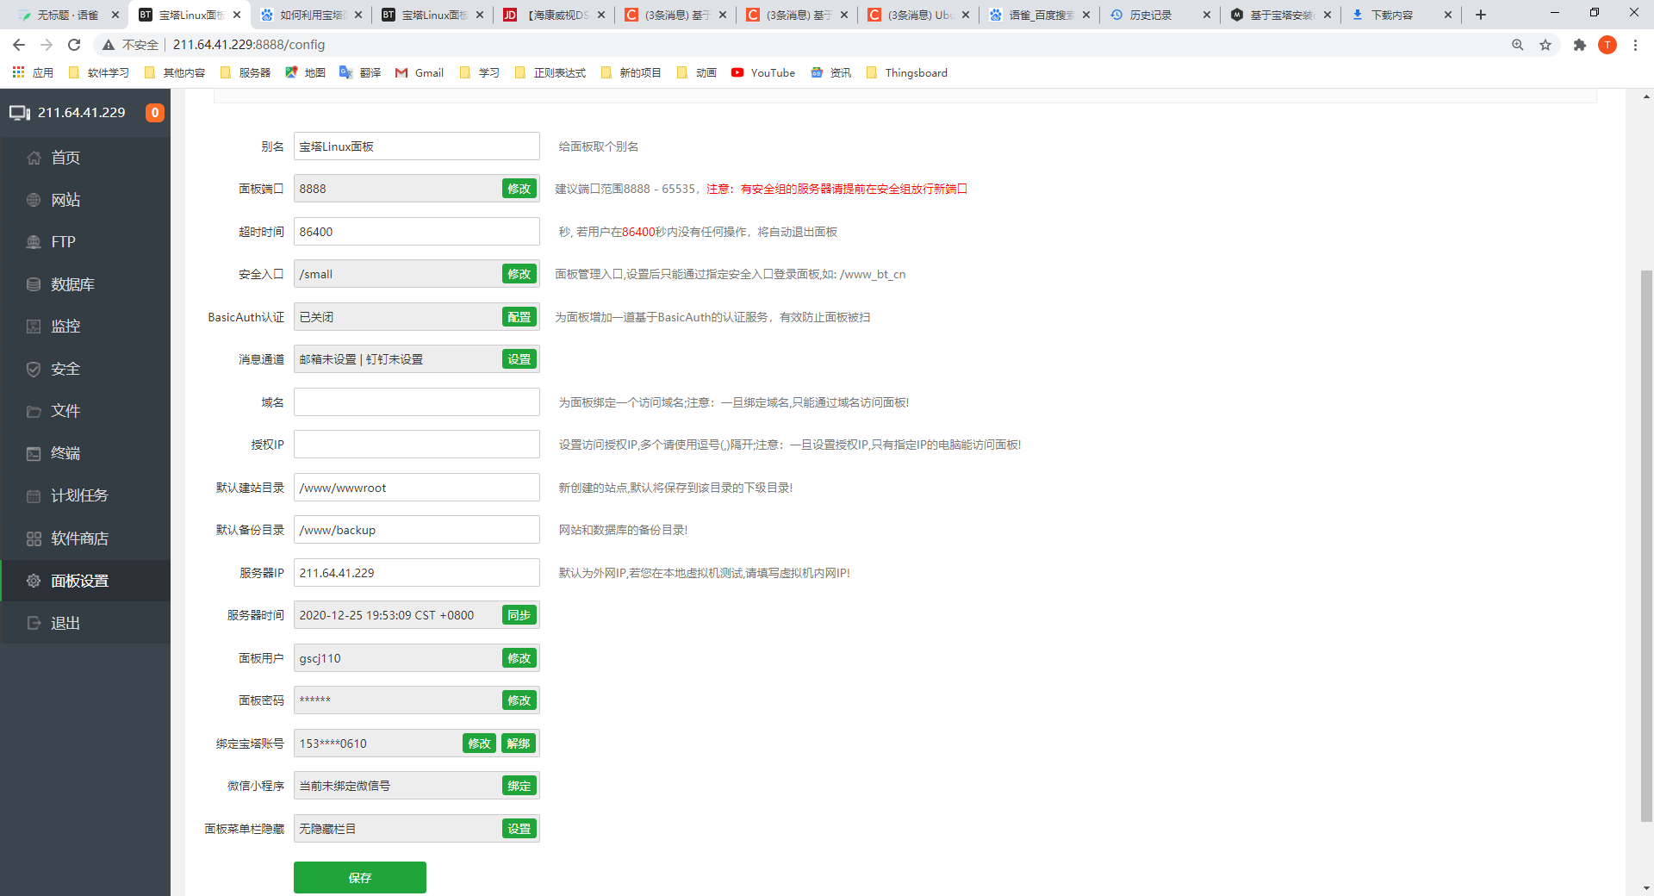Click 修改 next to panel port 8888

tap(519, 189)
